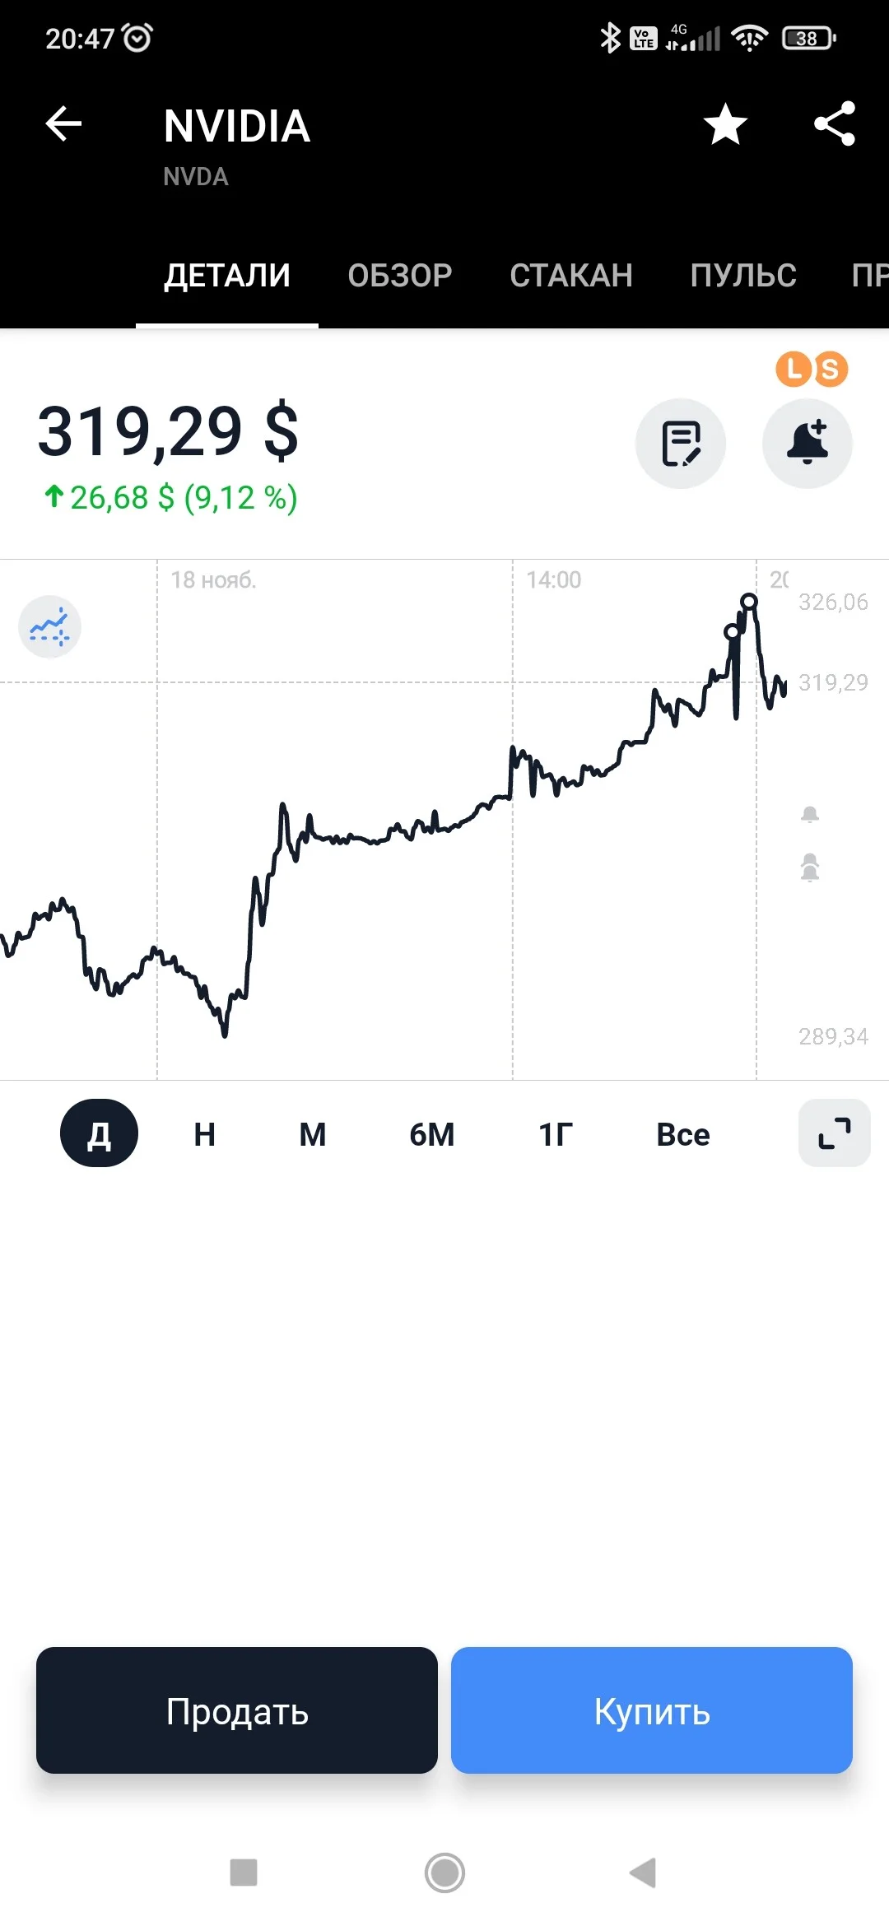Open the ПУЛЬС tab

click(743, 276)
